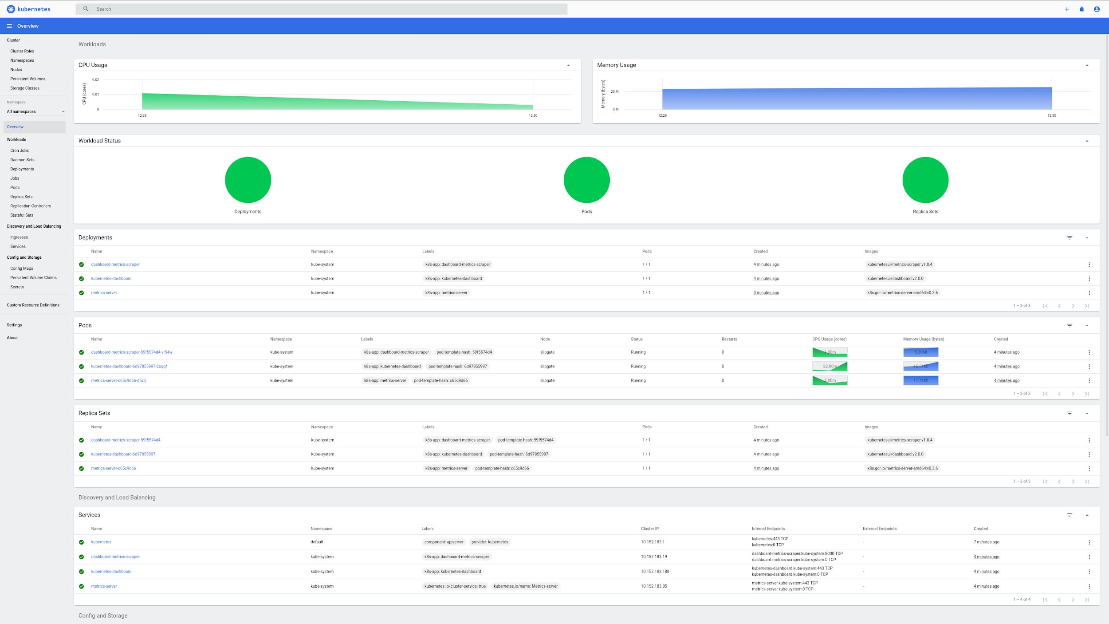Open Config Maps in sidebar
Viewport: 1109px width, 624px height.
pos(22,269)
